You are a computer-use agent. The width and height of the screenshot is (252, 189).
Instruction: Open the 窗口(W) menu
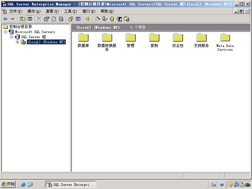(x=89, y=11)
